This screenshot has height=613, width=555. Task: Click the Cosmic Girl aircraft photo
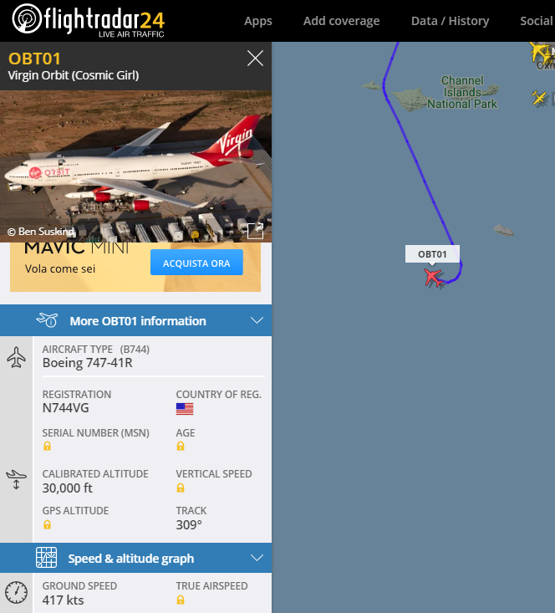click(x=135, y=166)
